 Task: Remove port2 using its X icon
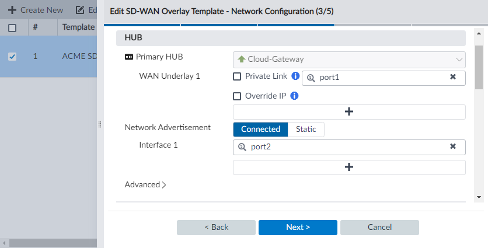[453, 146]
